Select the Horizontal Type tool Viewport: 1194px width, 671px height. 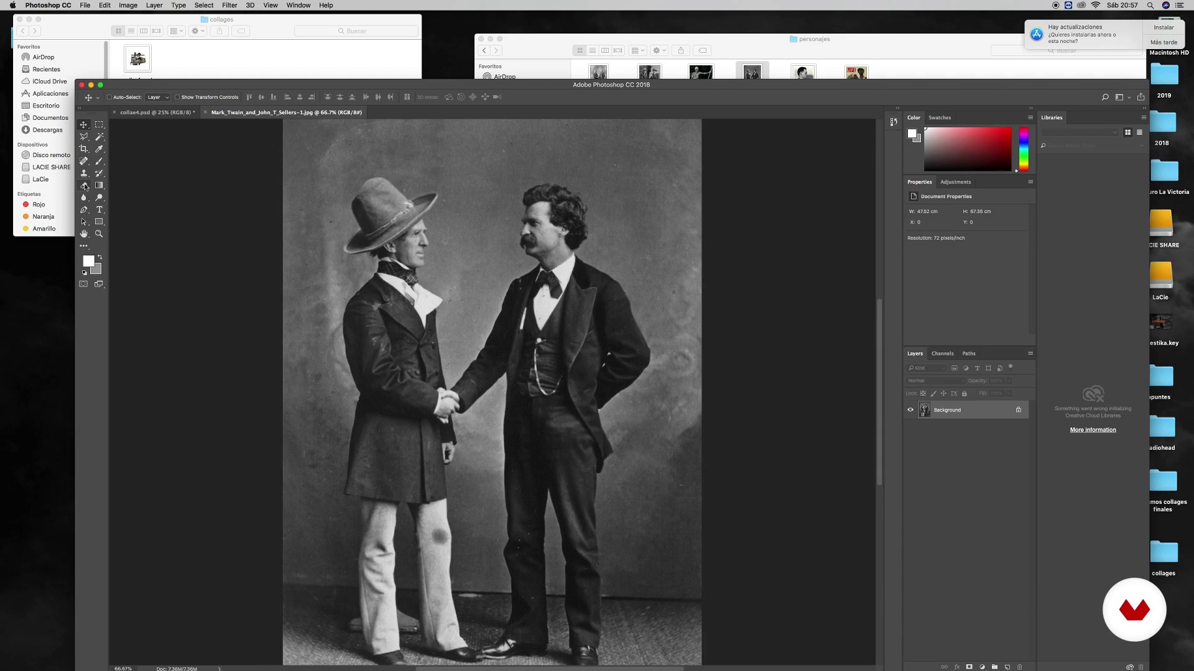tap(99, 209)
